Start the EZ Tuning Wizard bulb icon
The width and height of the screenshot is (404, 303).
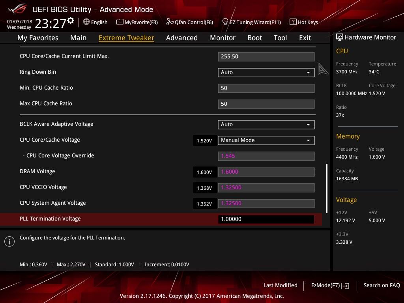[x=225, y=22]
